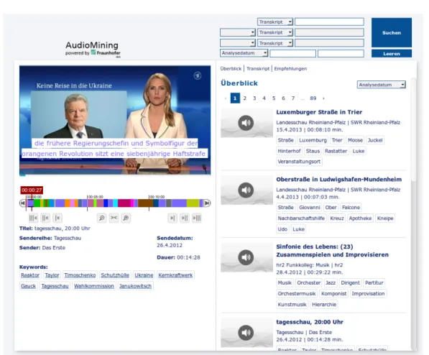Open the second-row Transkript search dropdown
The width and height of the screenshot is (429, 355).
[275, 32]
